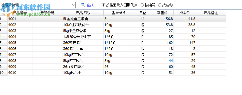Click the magnifier search icon
Viewport: 242px width, 95px height.
tap(83, 5)
